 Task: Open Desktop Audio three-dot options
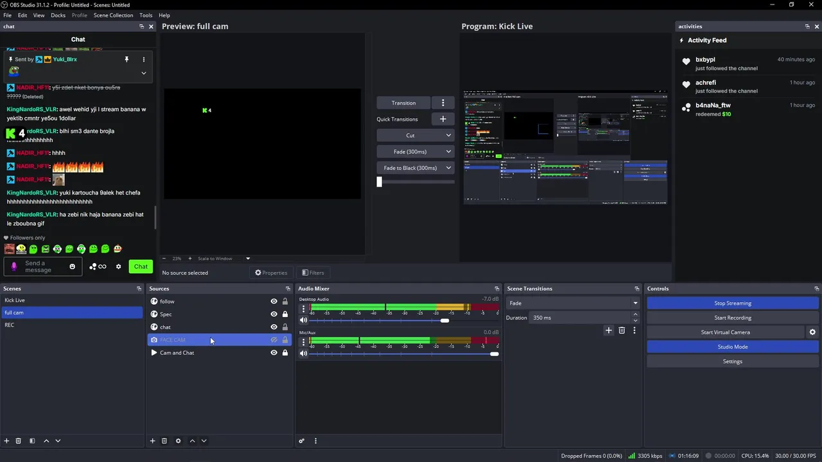(303, 309)
